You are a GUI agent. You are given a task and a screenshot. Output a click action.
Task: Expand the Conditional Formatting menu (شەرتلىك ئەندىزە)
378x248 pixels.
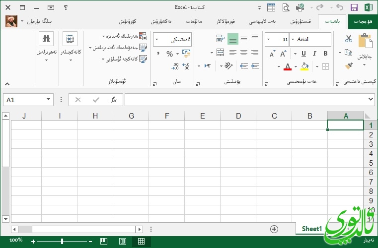click(124, 36)
